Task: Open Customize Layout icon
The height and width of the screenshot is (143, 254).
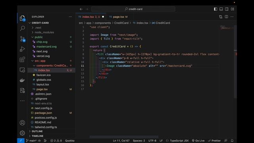Action: (x=233, y=9)
